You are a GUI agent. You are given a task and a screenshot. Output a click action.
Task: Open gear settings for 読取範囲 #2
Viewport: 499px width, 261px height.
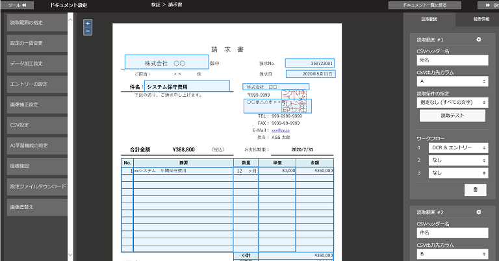[479, 212]
